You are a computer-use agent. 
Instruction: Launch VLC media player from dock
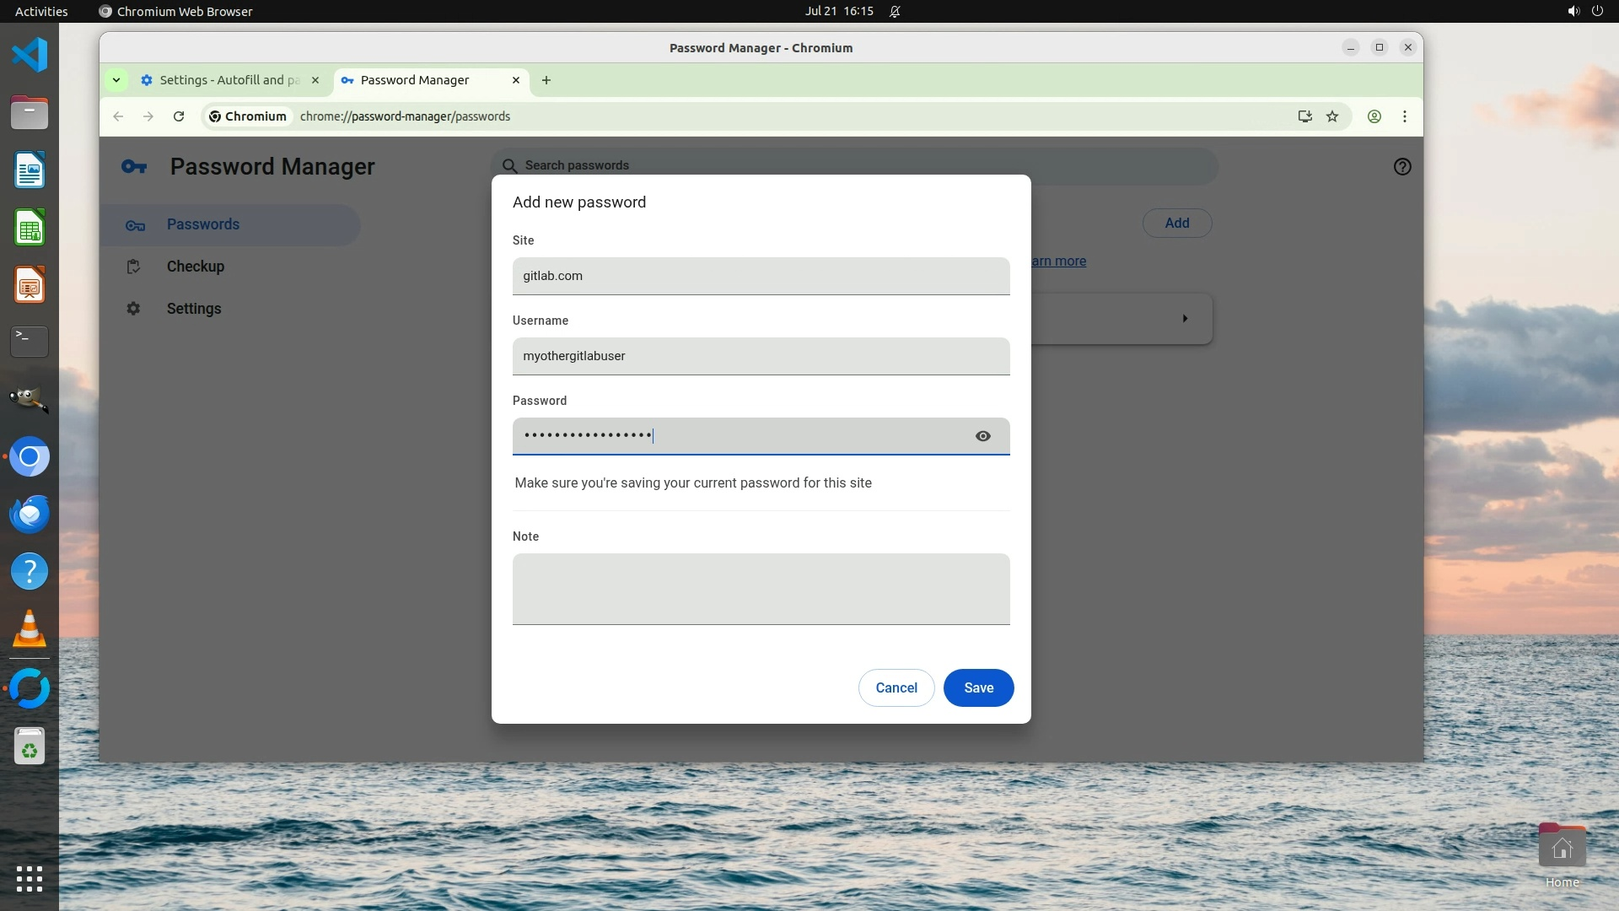tap(30, 629)
